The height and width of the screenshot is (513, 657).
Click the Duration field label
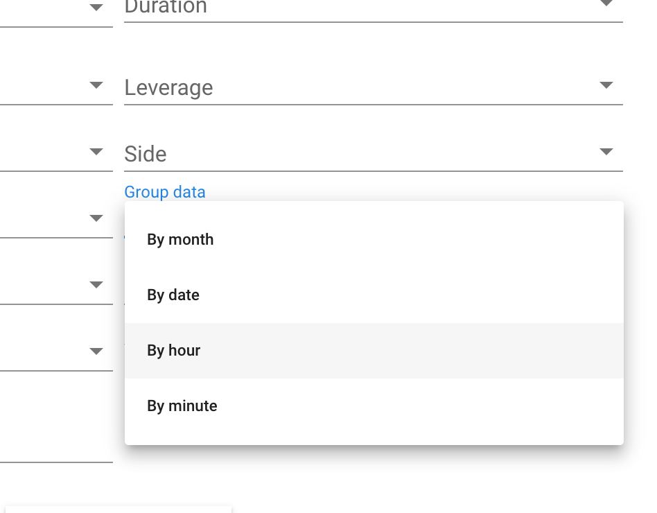click(x=166, y=7)
